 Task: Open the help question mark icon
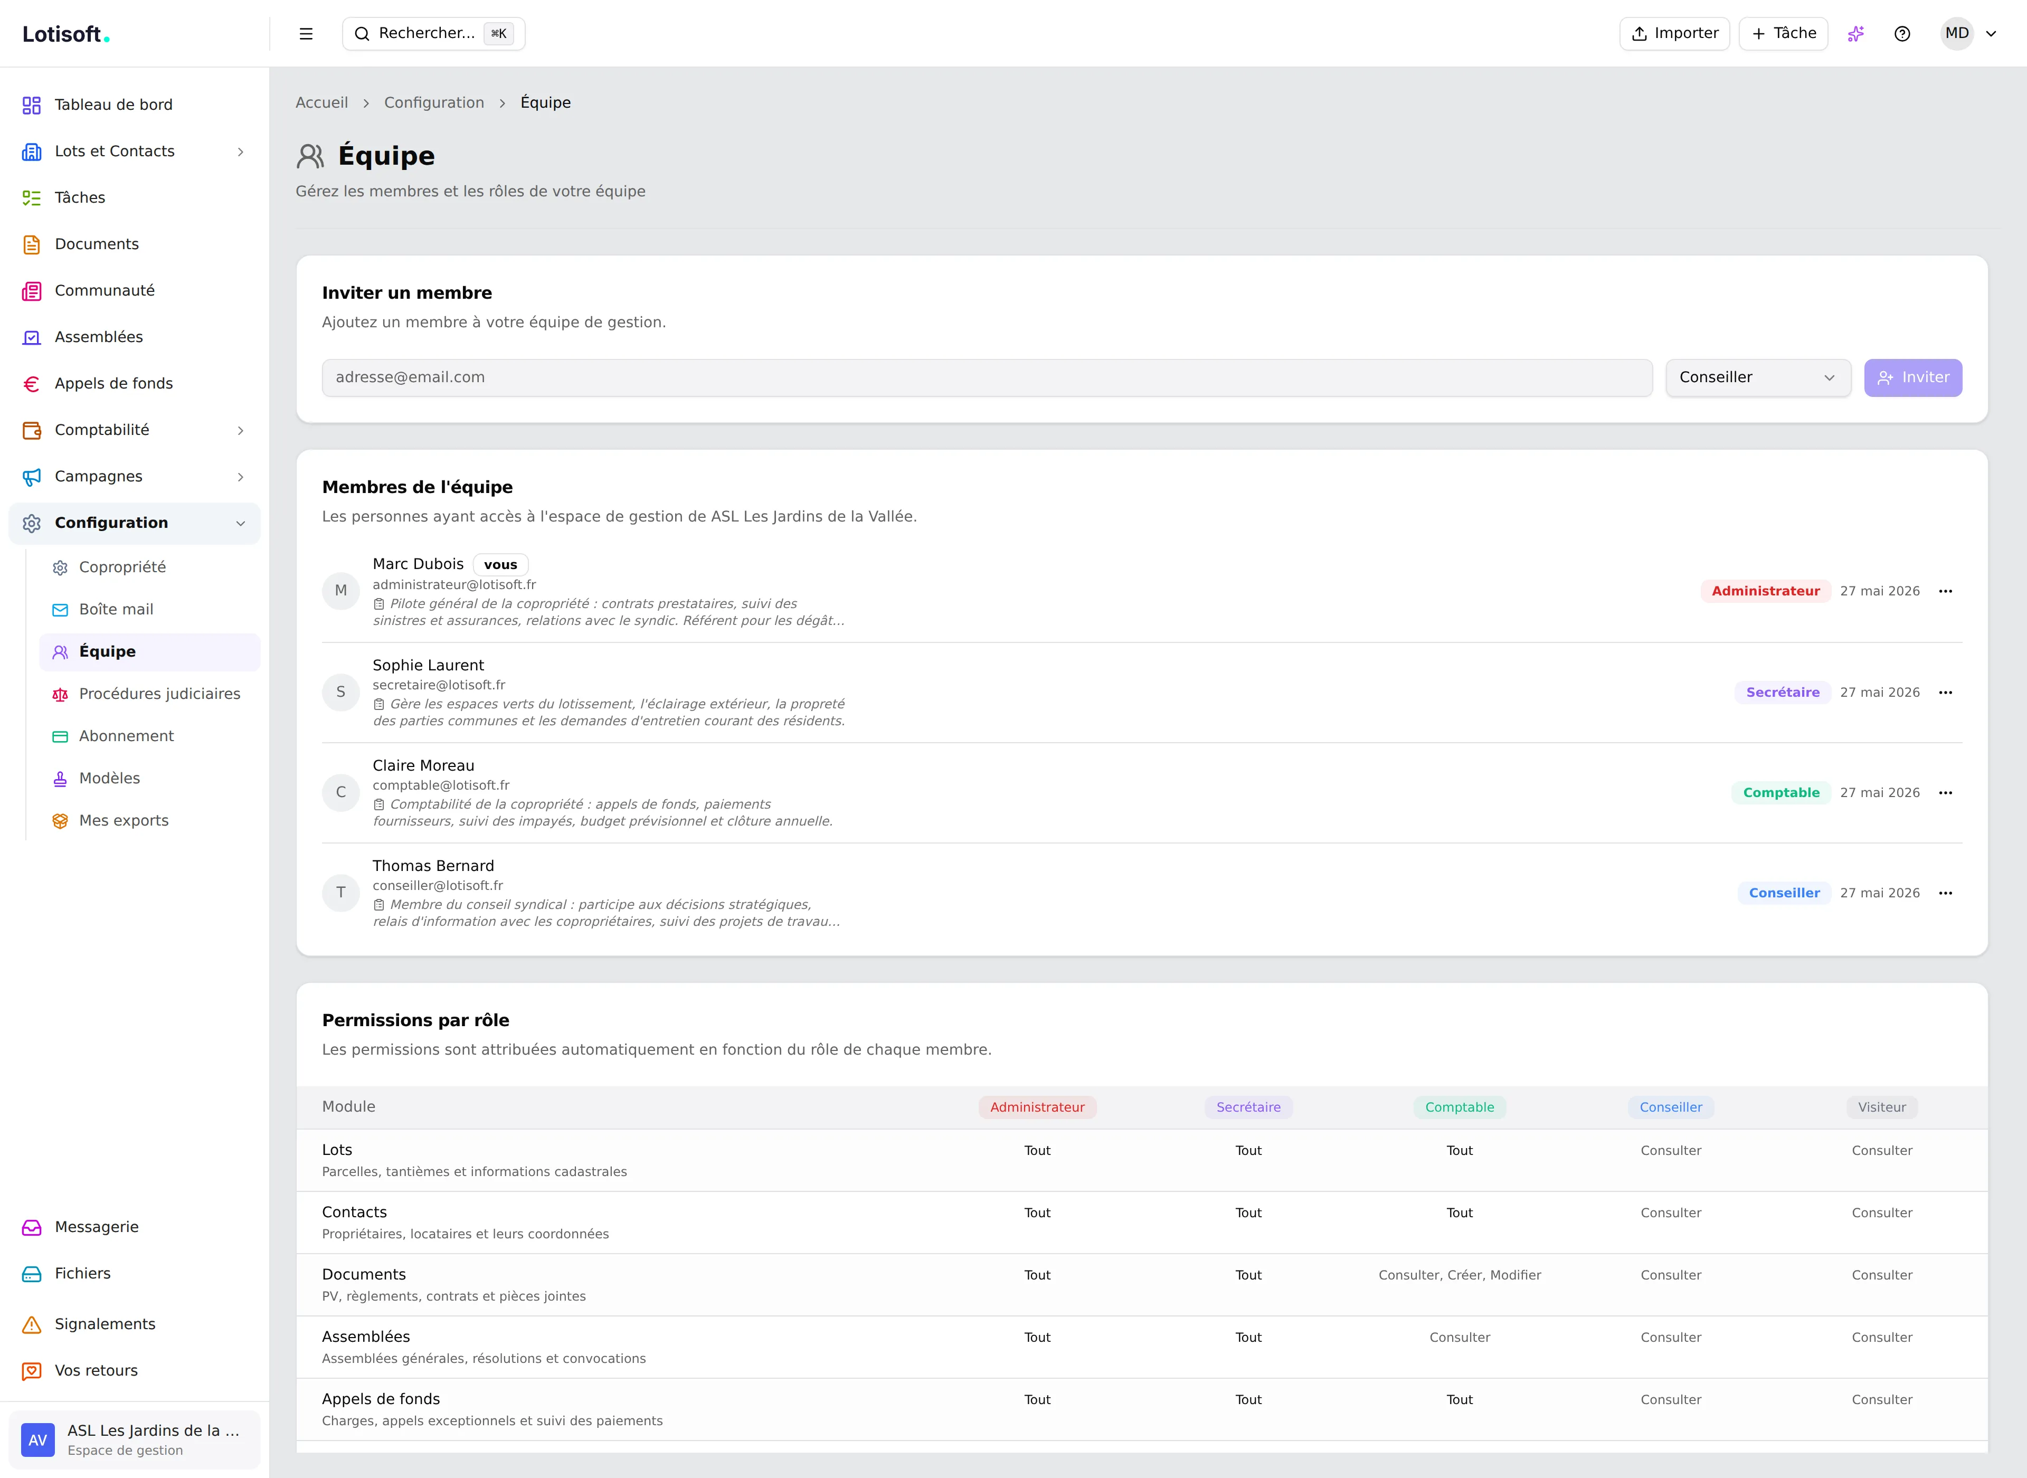tap(1902, 34)
